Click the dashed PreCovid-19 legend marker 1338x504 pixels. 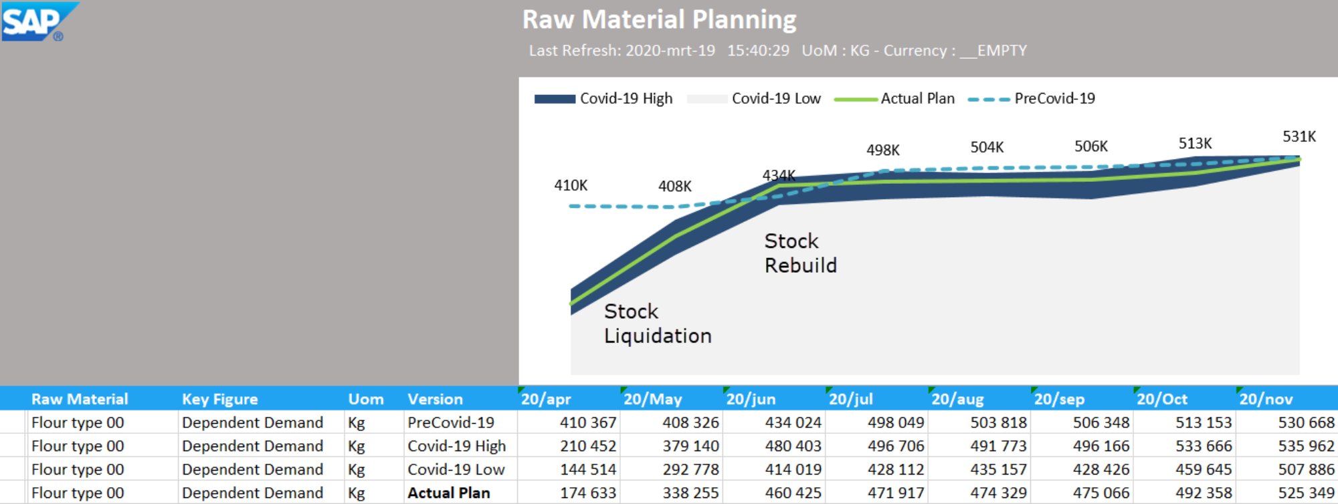(989, 99)
